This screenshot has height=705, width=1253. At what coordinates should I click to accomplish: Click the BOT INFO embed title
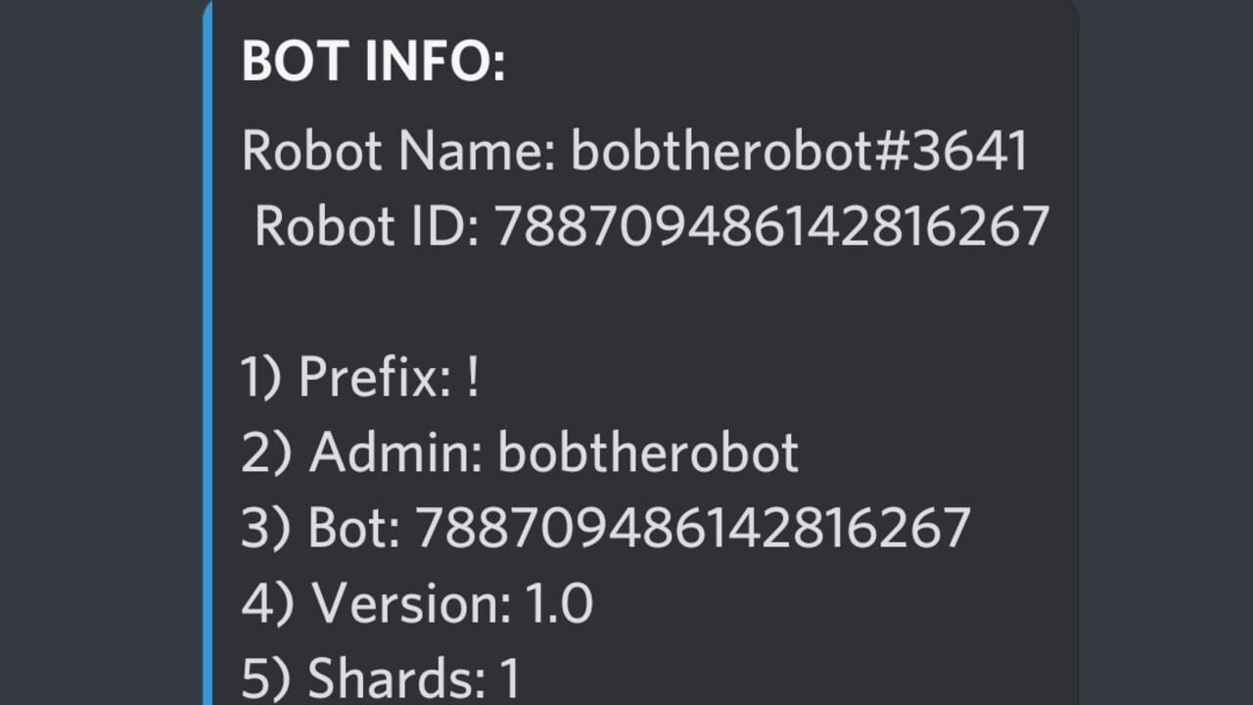(x=373, y=63)
